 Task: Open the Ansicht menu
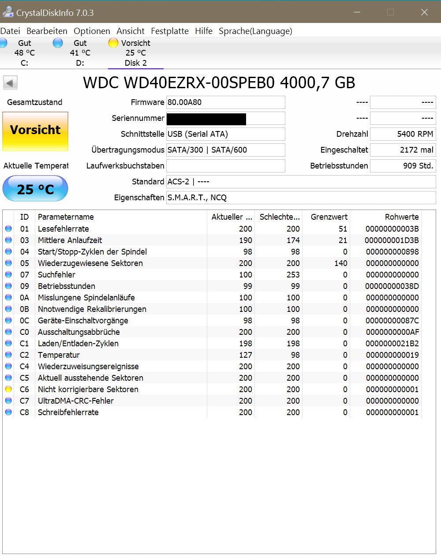[131, 31]
